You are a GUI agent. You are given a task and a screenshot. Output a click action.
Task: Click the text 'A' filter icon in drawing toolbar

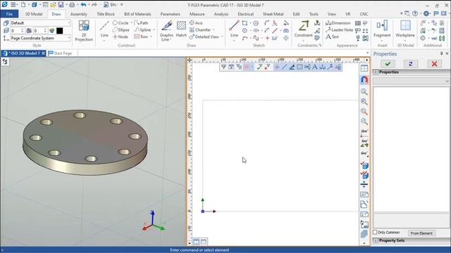pos(315,67)
